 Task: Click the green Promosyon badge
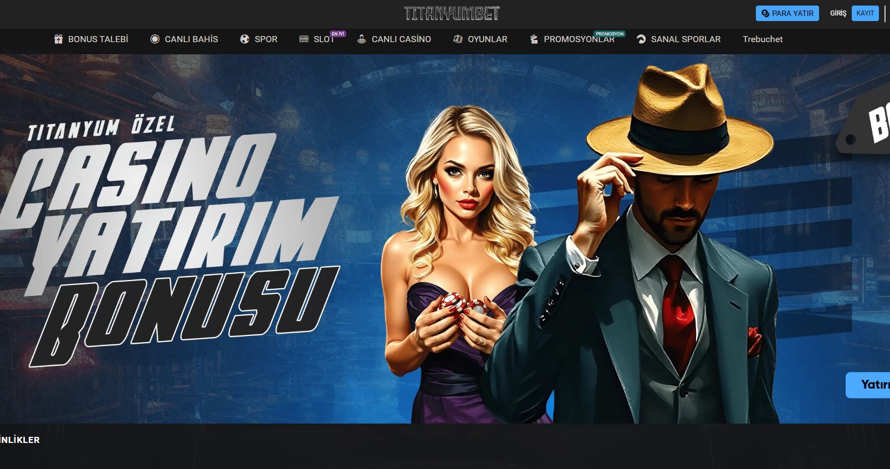(x=610, y=34)
